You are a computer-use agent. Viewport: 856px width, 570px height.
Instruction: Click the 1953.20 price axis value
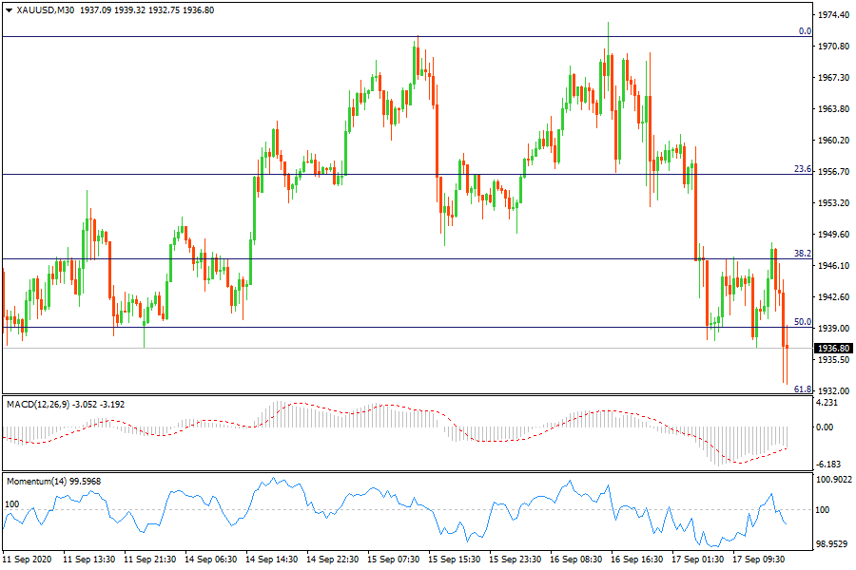pyautogui.click(x=833, y=203)
